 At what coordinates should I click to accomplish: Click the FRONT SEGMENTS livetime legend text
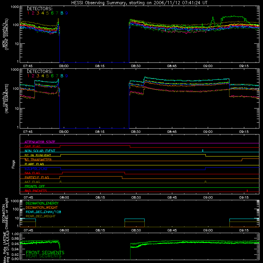pyautogui.click(x=45, y=252)
